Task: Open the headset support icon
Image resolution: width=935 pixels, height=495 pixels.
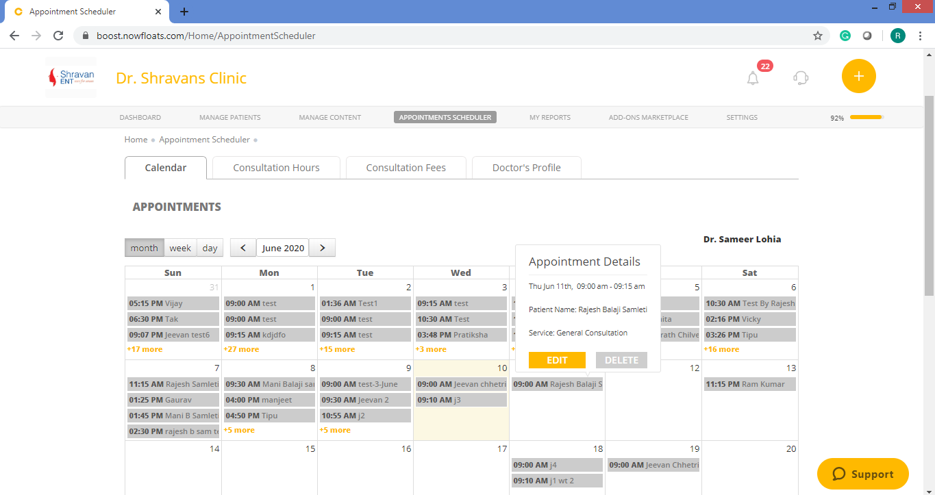Action: (x=801, y=78)
